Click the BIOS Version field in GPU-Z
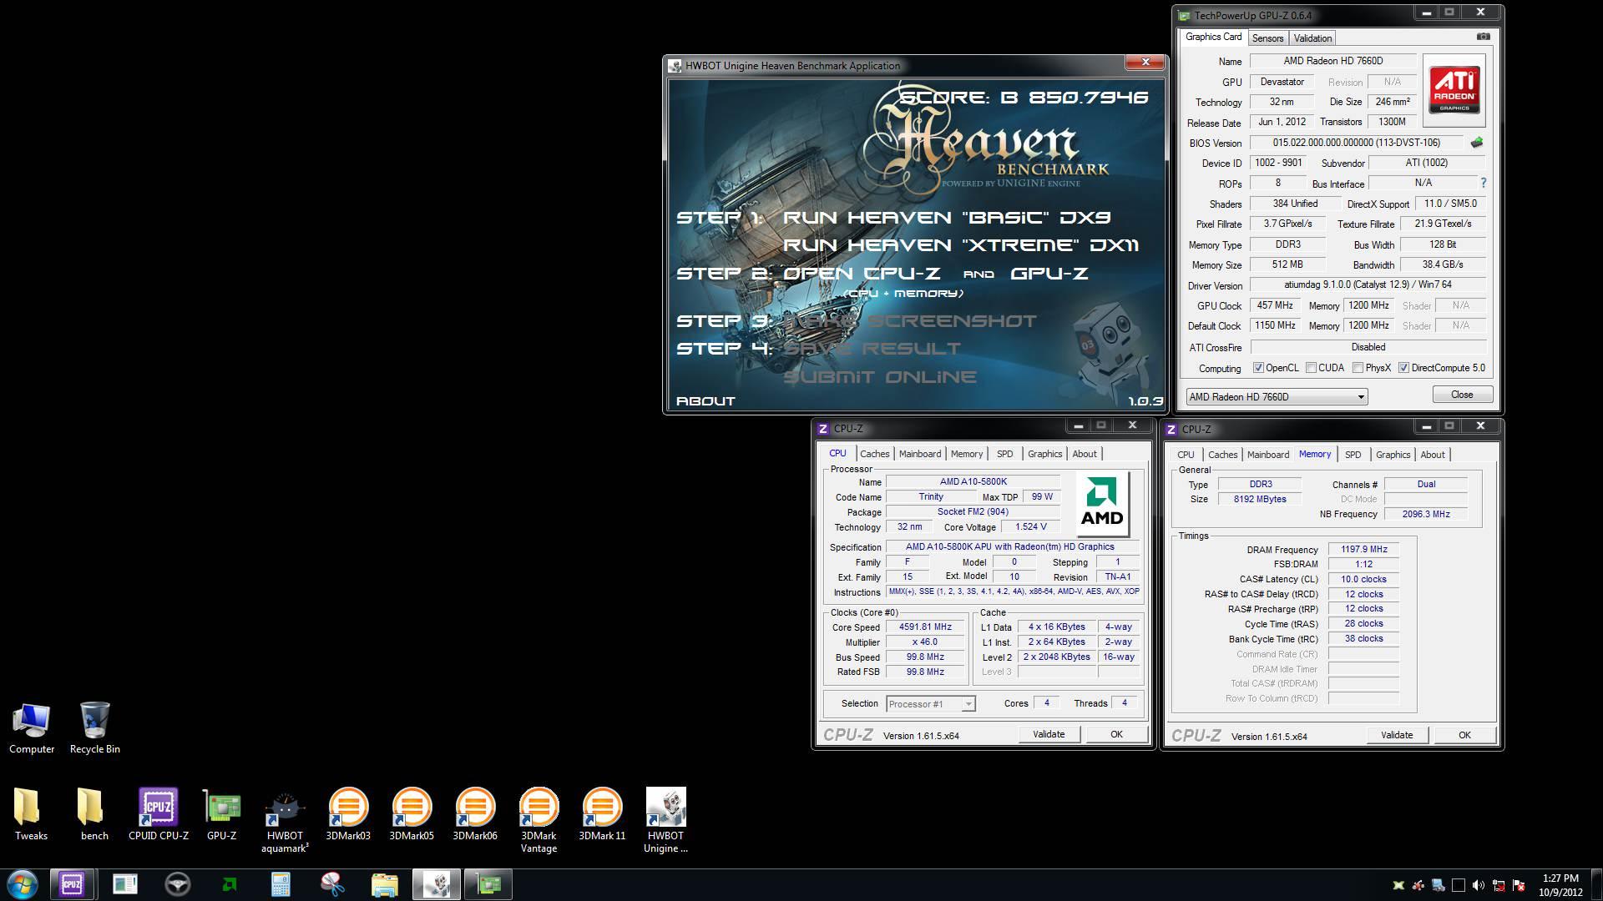Viewport: 1603px width, 901px height. [x=1356, y=143]
